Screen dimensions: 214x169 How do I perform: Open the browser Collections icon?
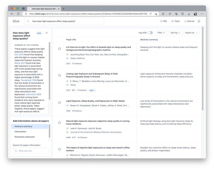(x=176, y=14)
